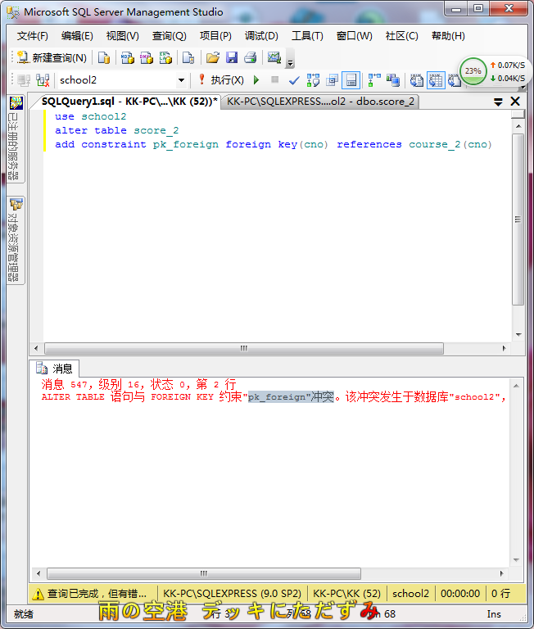Image resolution: width=534 pixels, height=629 pixels.
Task: Open the Project (项目) menu
Action: click(x=215, y=36)
